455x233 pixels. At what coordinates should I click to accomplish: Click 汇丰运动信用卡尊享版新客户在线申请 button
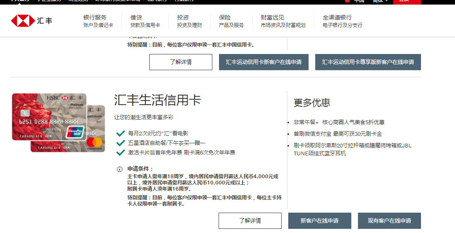point(368,62)
